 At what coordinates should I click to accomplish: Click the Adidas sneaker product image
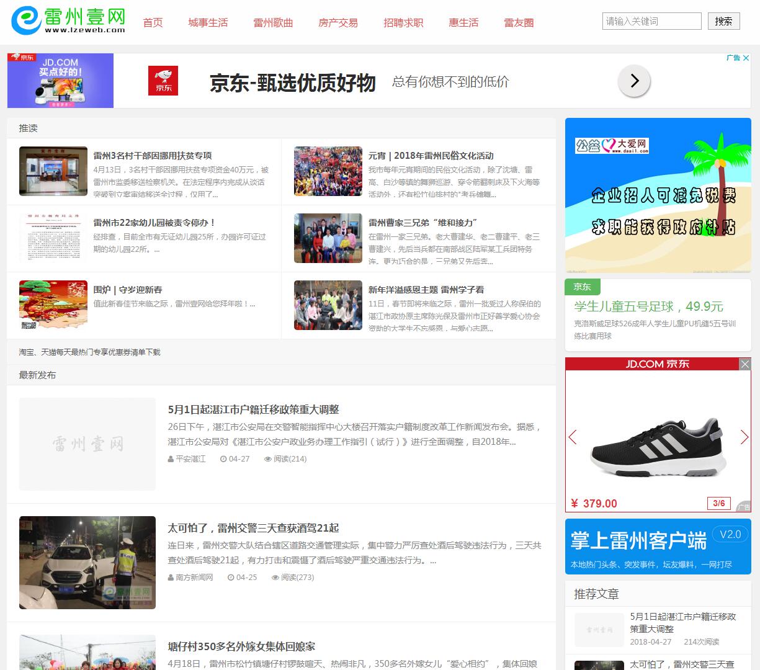[658, 447]
